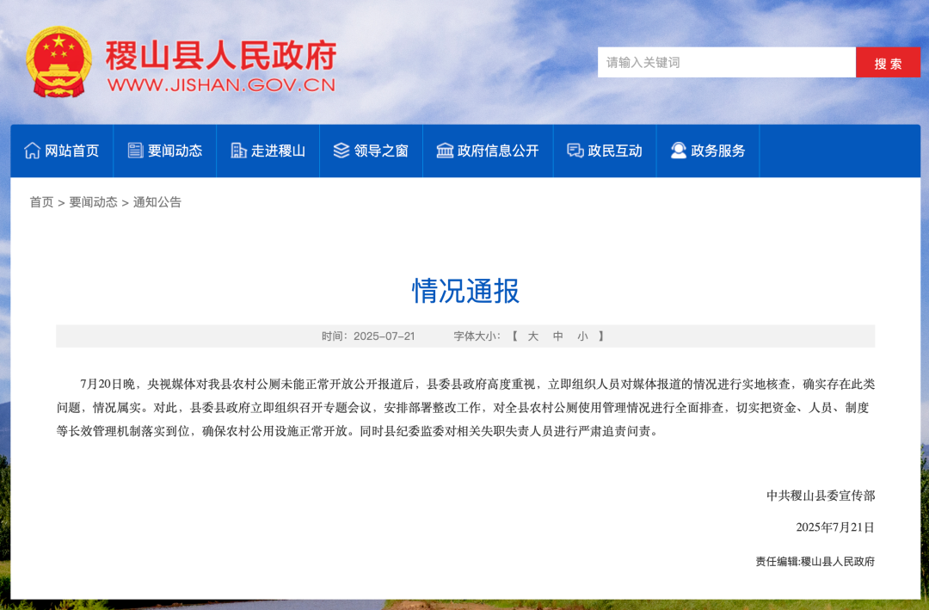The width and height of the screenshot is (929, 610).
Task: Click the building icon beside 走进稷山
Action: point(237,150)
